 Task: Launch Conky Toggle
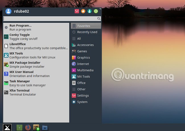pyautogui.click(x=36, y=37)
